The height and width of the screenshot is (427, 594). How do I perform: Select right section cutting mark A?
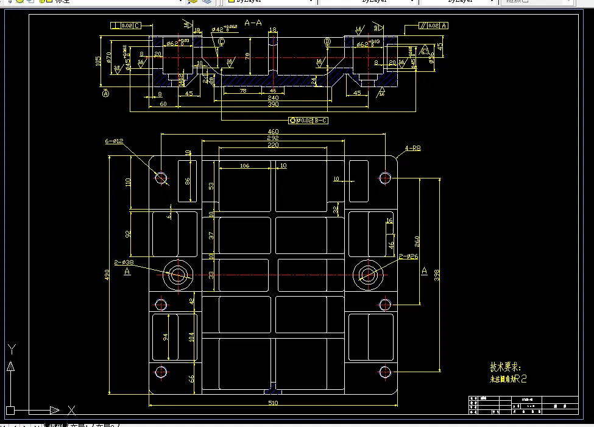(424, 271)
